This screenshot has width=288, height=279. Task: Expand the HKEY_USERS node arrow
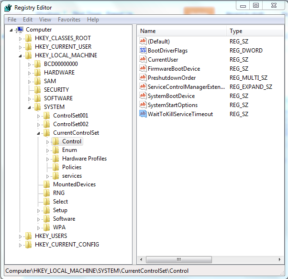click(20, 236)
